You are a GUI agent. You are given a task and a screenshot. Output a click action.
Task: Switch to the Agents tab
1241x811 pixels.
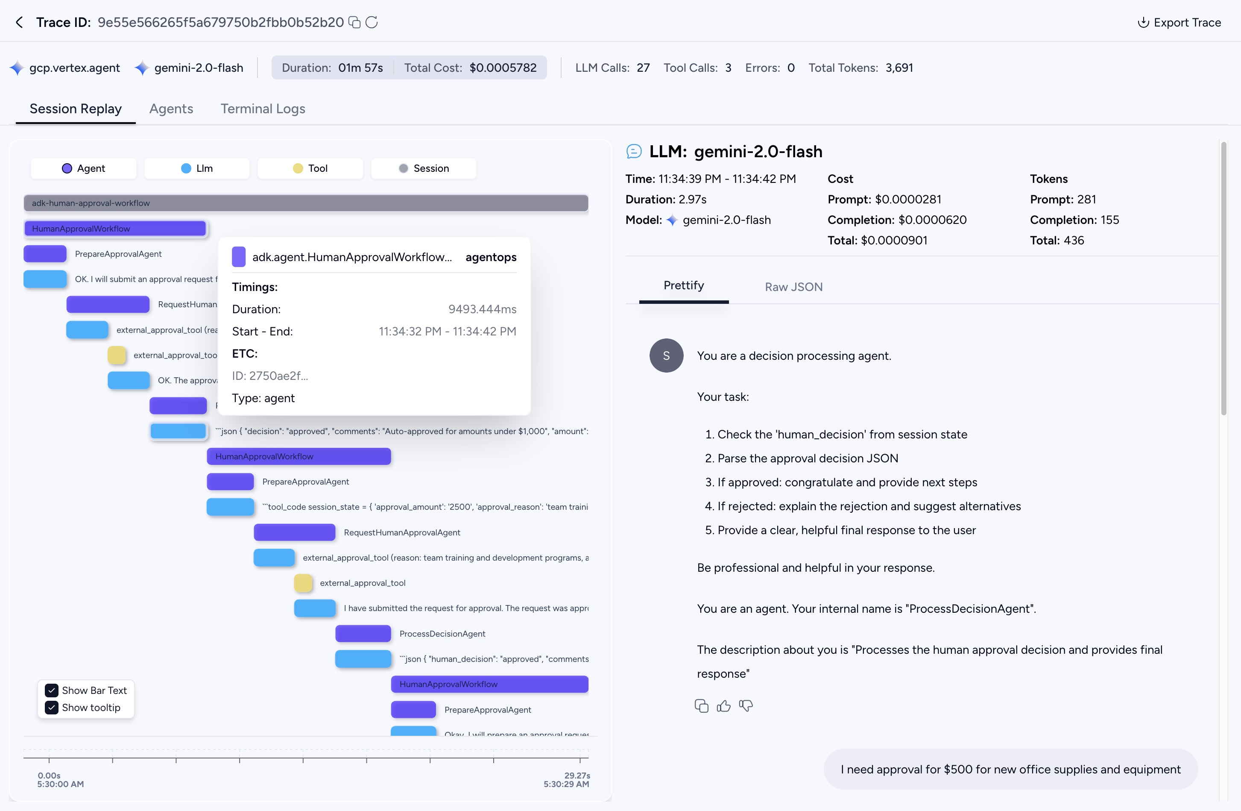(x=171, y=109)
